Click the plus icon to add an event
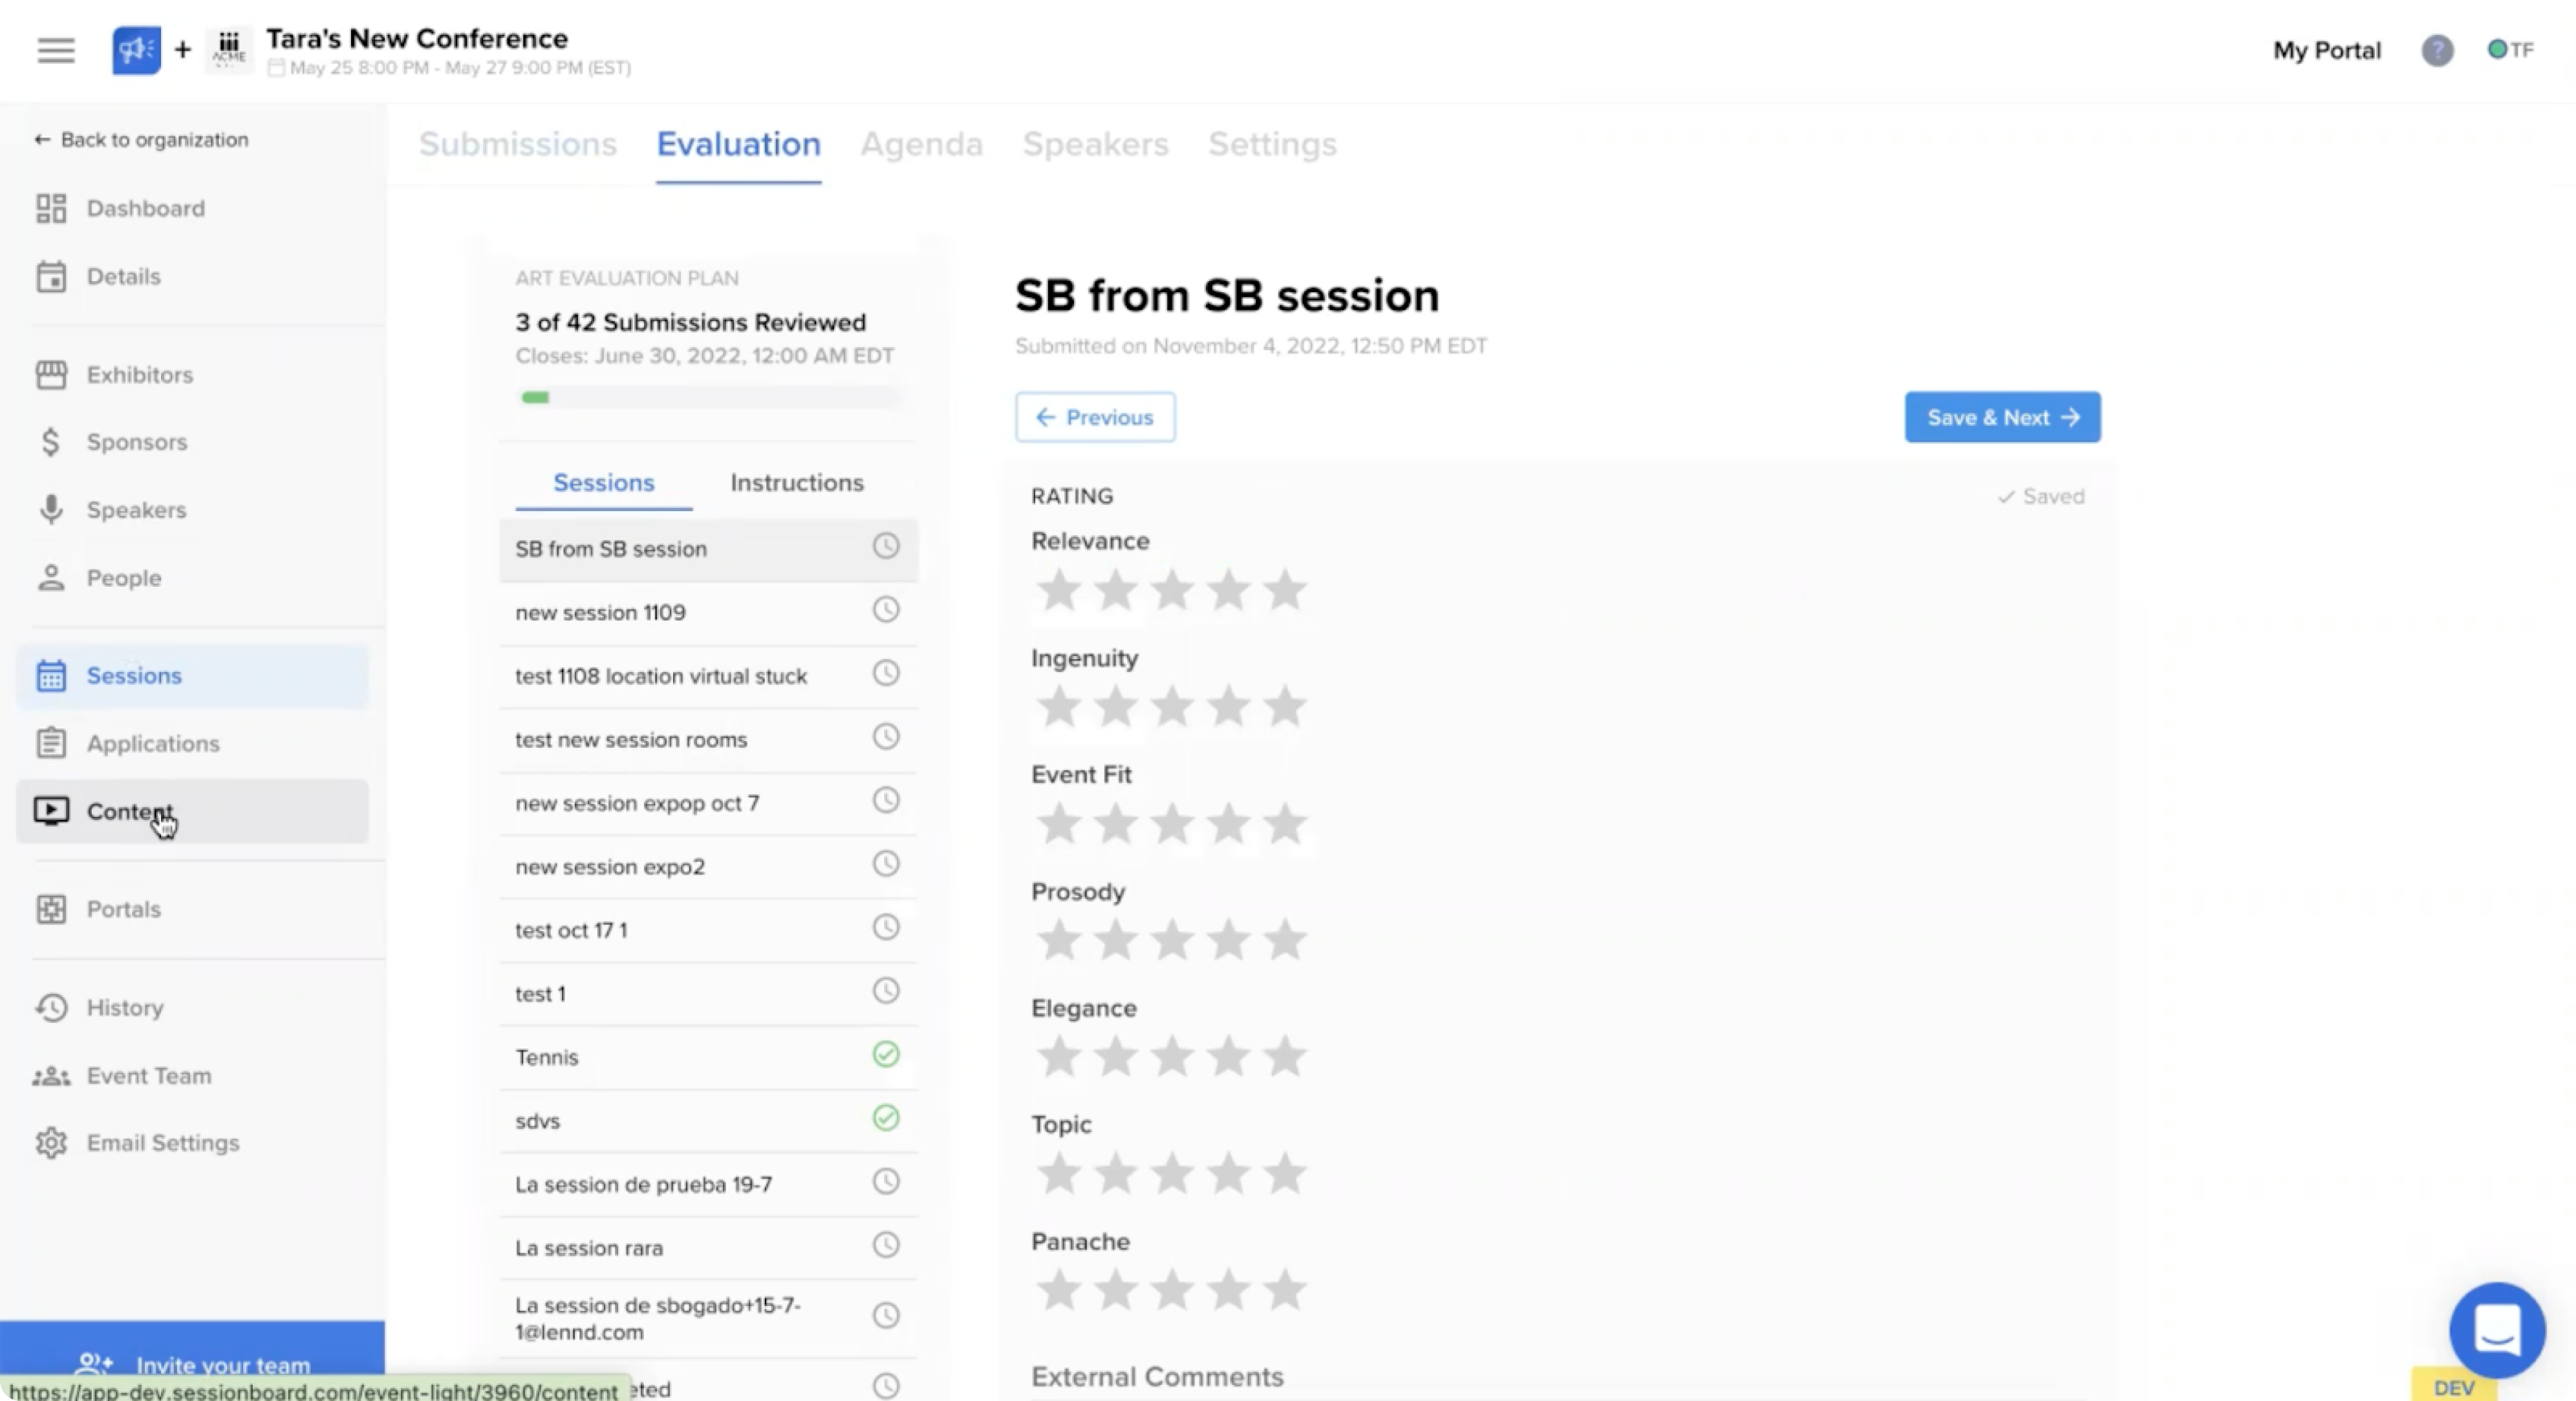Image resolution: width=2576 pixels, height=1401 pixels. click(x=183, y=49)
